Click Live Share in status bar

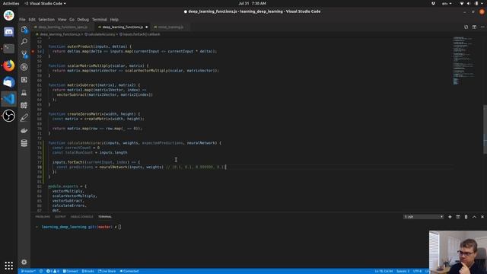(107, 271)
